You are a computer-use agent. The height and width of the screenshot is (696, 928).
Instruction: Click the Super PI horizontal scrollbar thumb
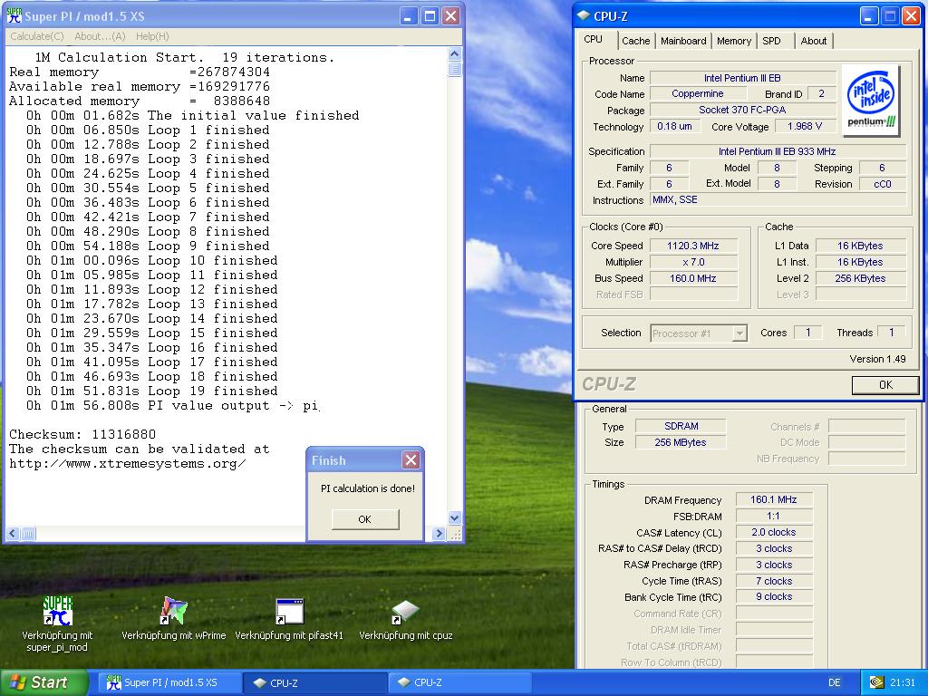(x=28, y=533)
